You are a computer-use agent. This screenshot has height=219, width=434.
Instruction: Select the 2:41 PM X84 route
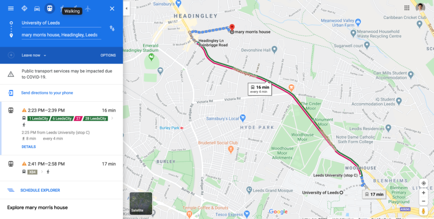pos(61,168)
